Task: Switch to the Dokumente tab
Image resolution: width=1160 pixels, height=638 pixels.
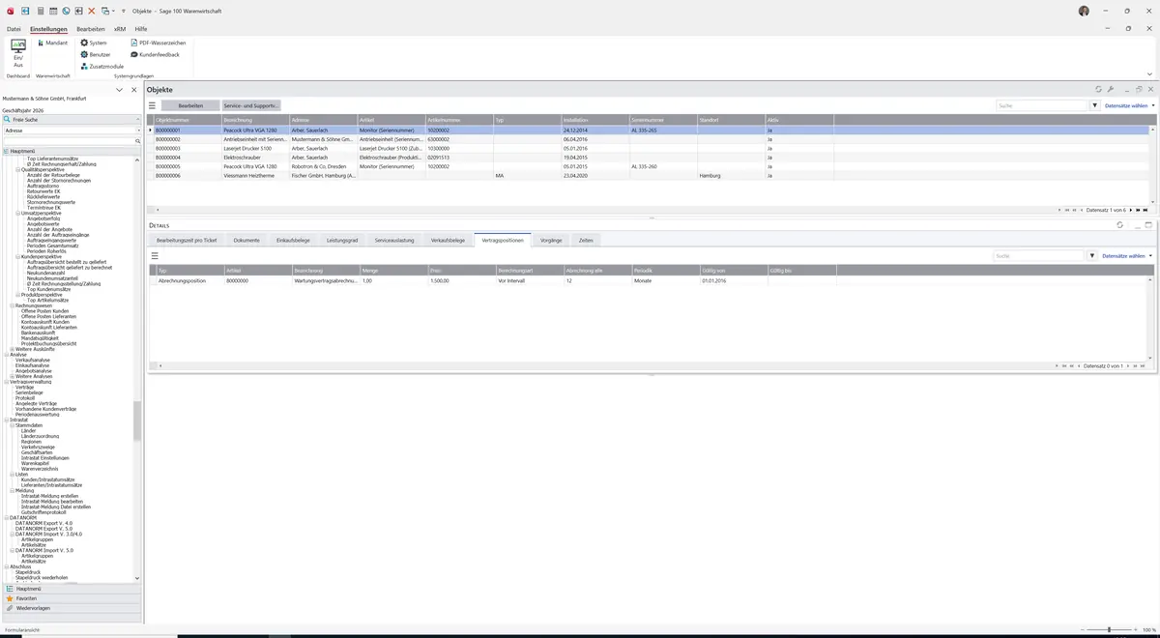Action: pyautogui.click(x=246, y=240)
